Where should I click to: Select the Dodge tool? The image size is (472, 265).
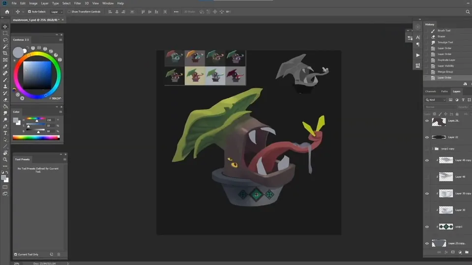tap(5, 120)
